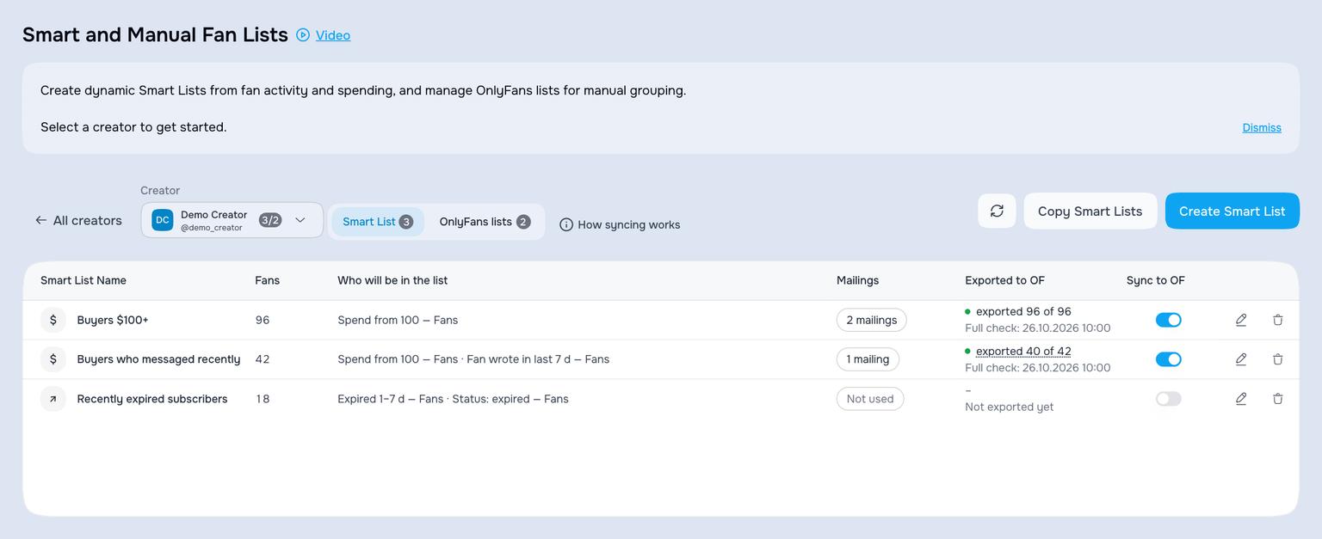The height and width of the screenshot is (539, 1322).
Task: Click the fan count 96
Action: pyautogui.click(x=263, y=320)
